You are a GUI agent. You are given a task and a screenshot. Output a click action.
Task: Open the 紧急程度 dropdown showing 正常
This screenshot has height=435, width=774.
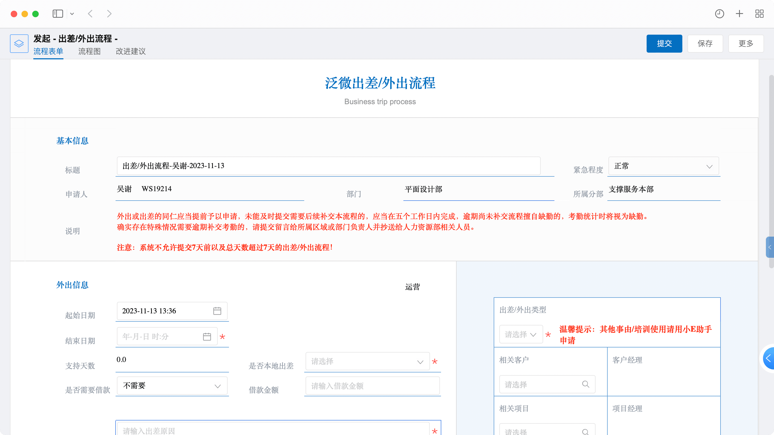664,166
